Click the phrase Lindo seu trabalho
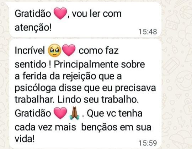 click(98, 99)
